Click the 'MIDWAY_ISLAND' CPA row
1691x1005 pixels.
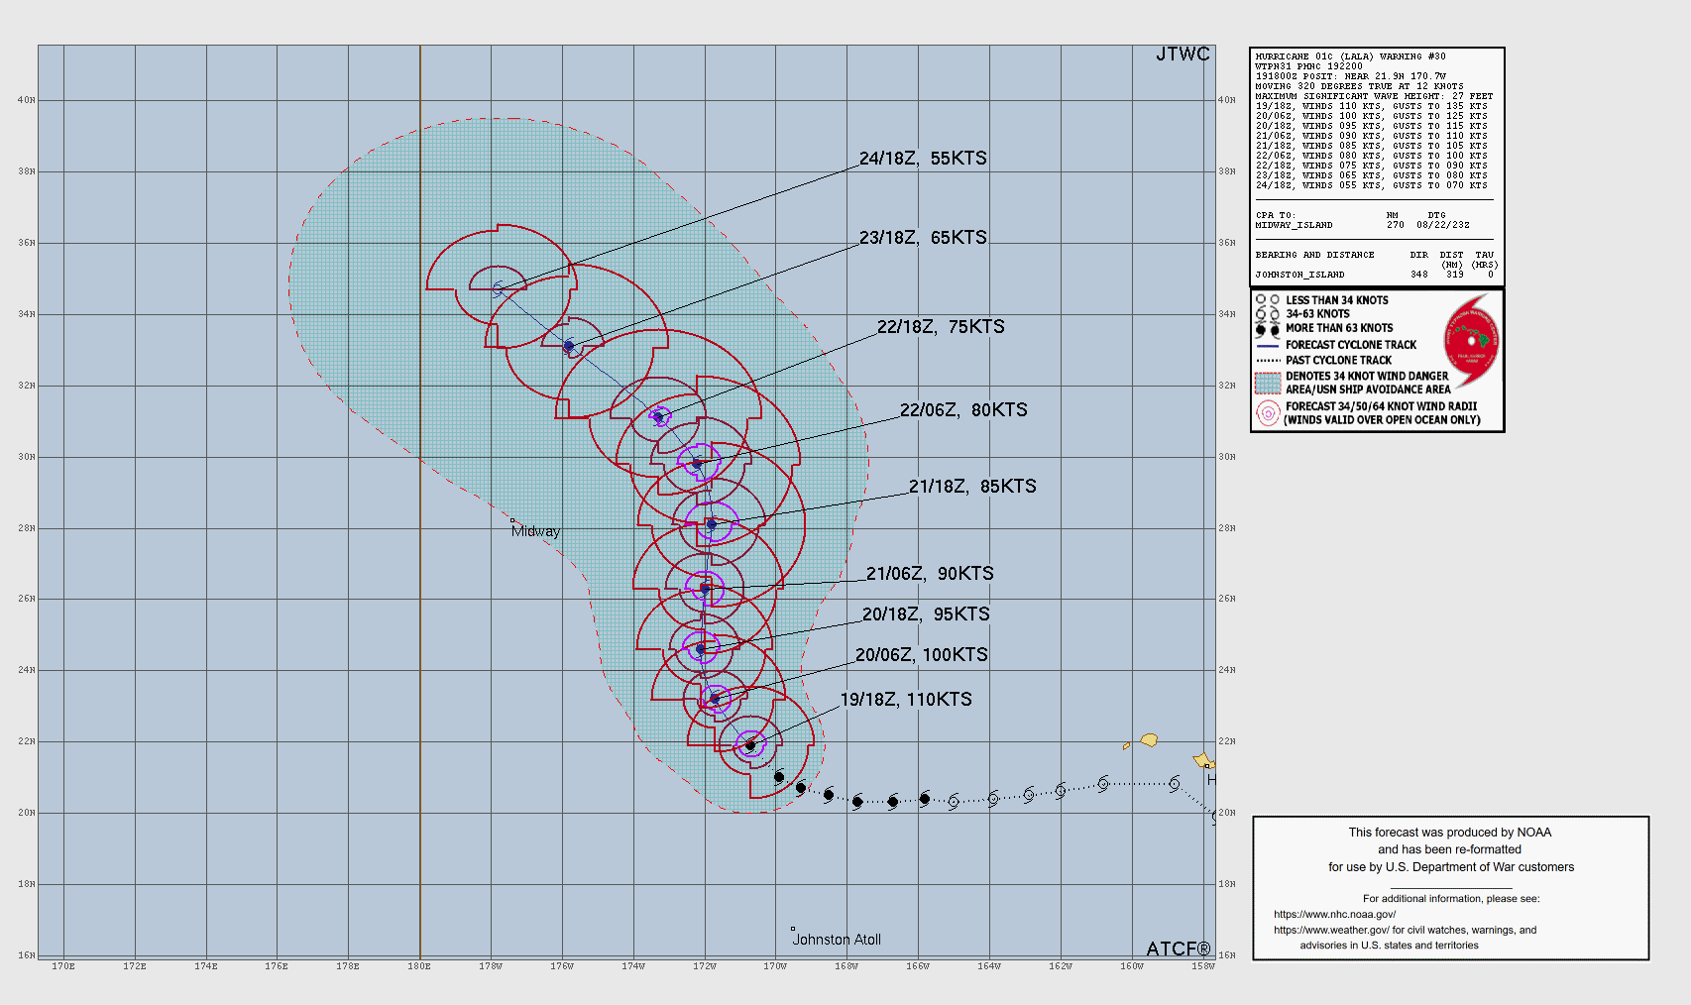tap(1363, 225)
